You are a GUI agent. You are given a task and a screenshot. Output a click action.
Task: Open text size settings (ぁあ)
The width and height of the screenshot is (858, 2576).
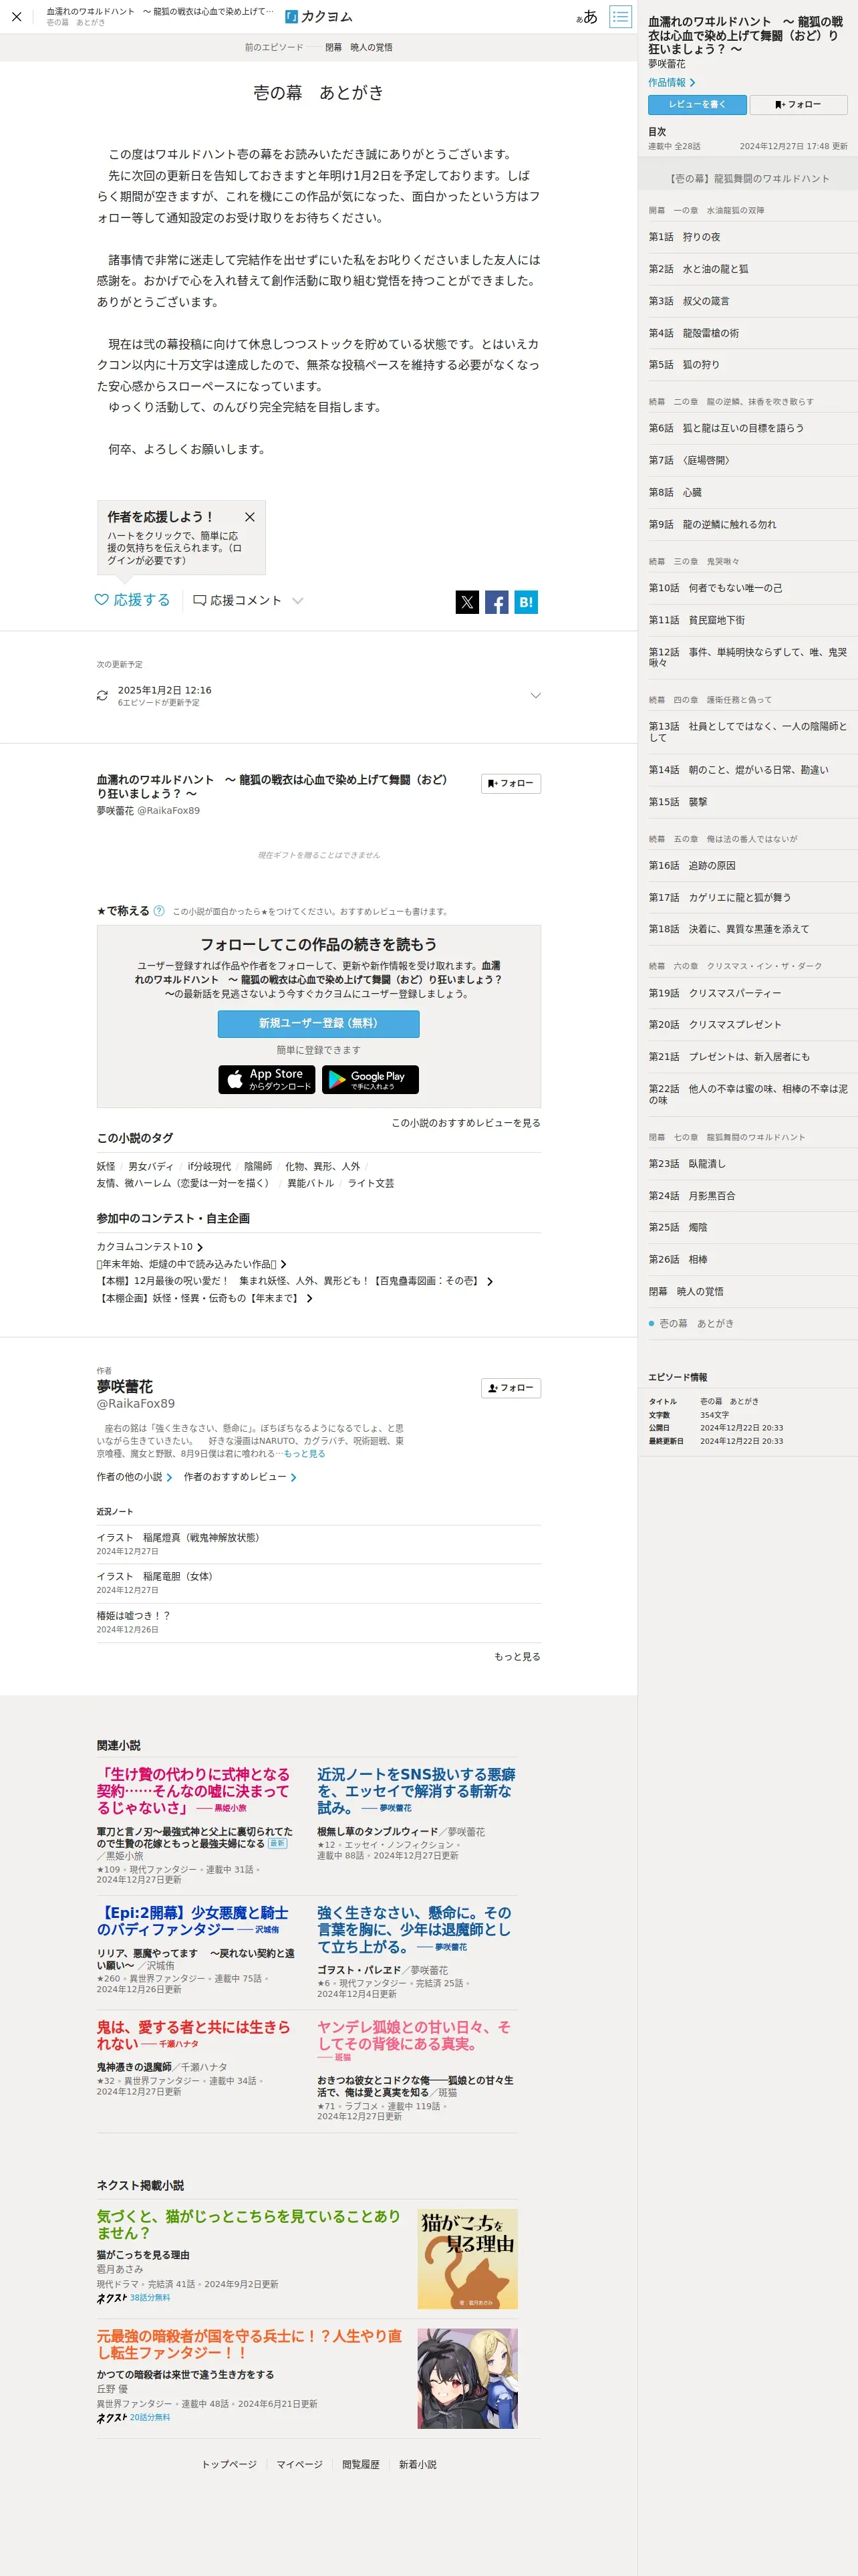click(x=586, y=17)
